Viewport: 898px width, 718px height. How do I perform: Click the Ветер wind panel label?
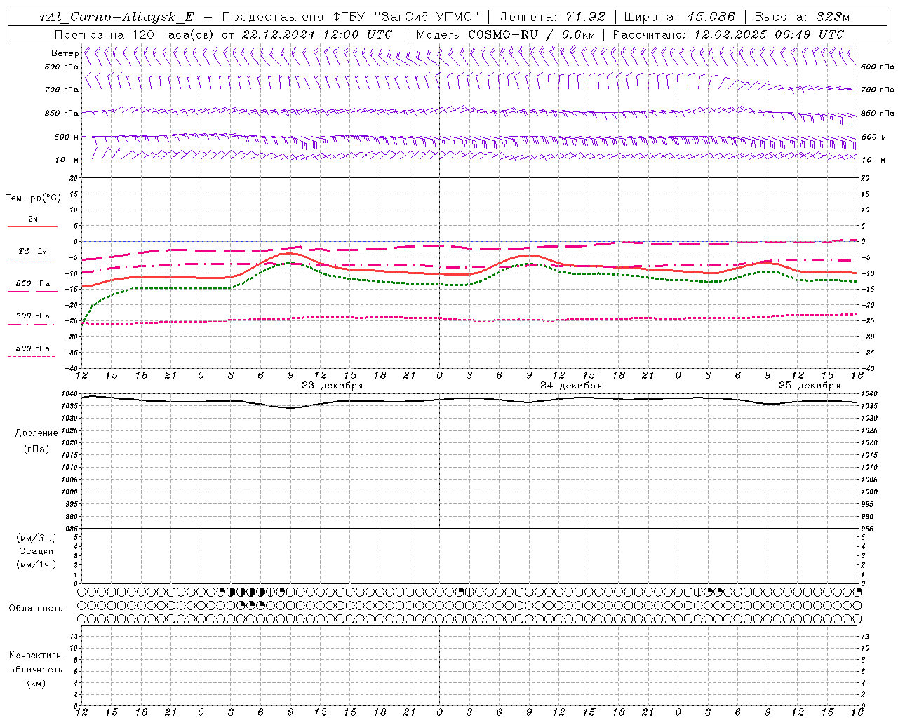65,53
